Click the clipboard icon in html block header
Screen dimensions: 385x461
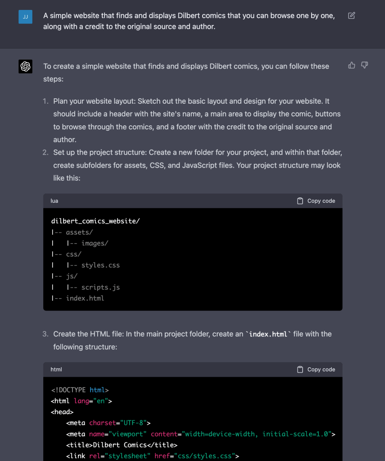pyautogui.click(x=300, y=370)
